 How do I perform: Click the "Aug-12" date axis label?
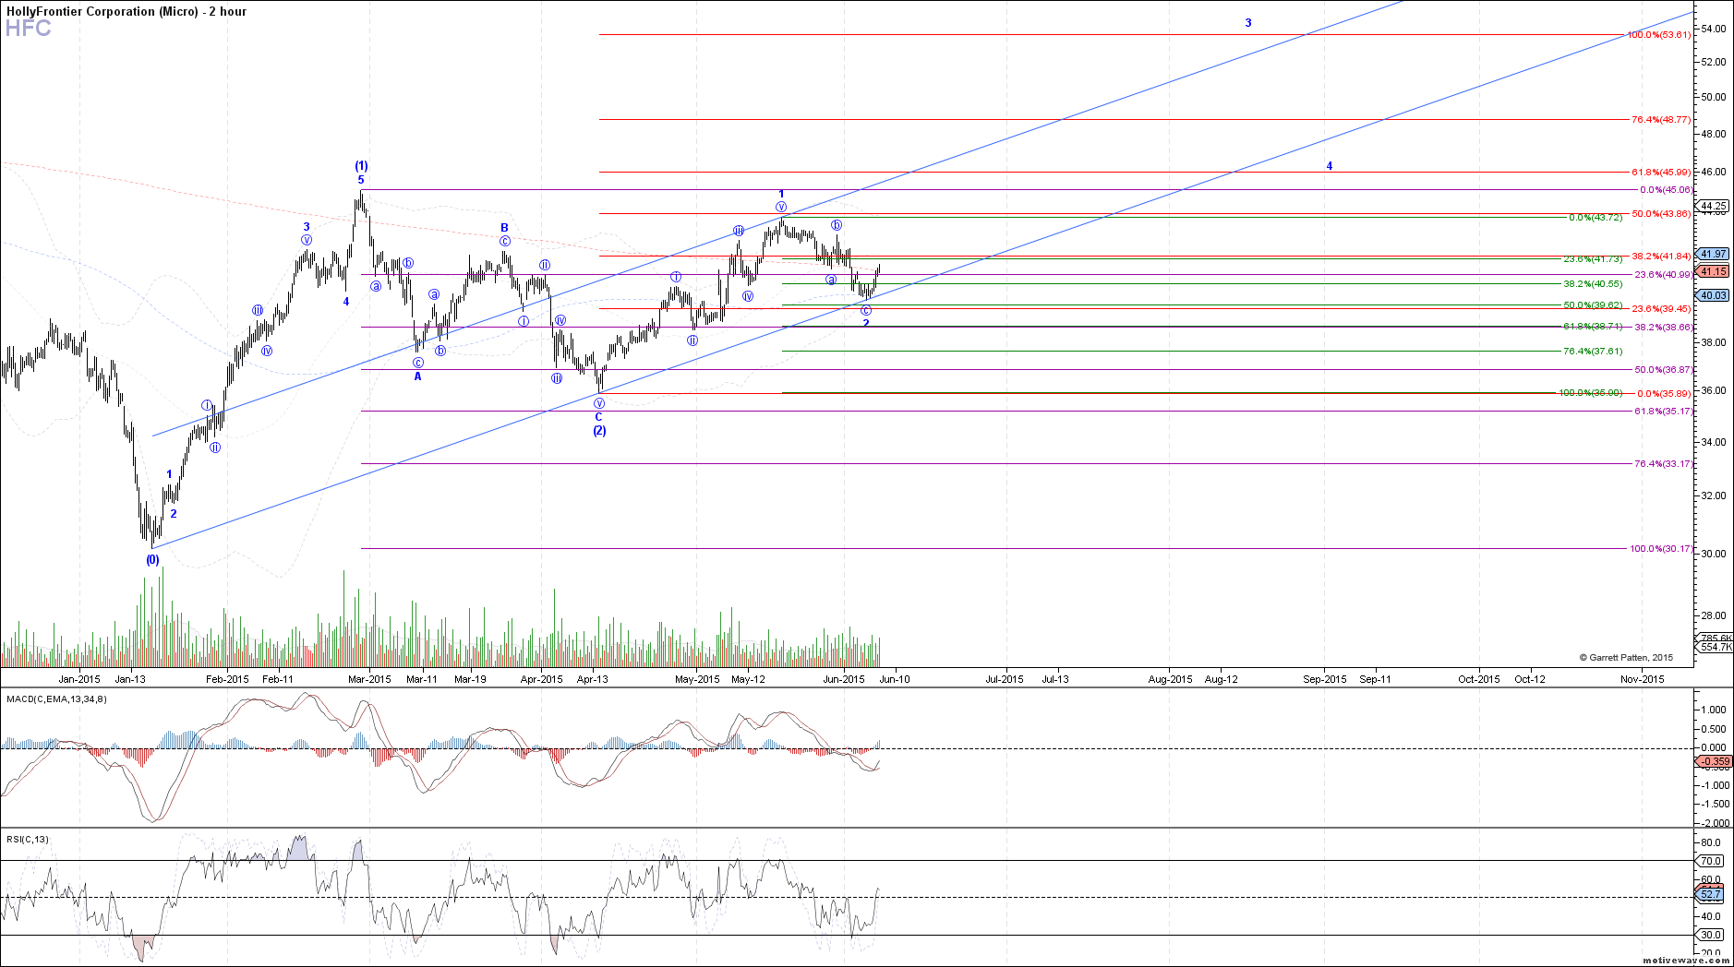[x=1222, y=679]
